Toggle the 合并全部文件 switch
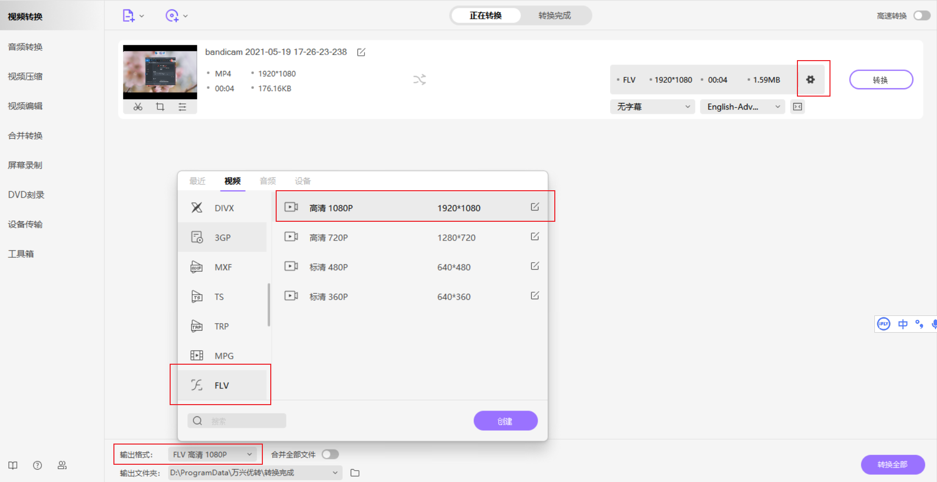This screenshot has height=482, width=937. coord(330,454)
